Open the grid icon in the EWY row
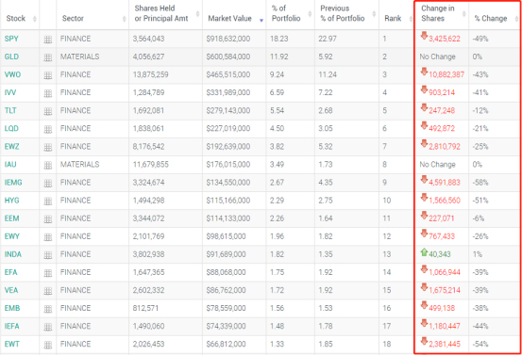 pyautogui.click(x=47, y=236)
